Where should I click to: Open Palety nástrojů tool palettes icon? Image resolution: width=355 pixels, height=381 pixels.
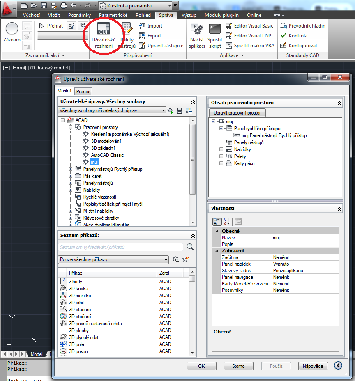click(127, 35)
